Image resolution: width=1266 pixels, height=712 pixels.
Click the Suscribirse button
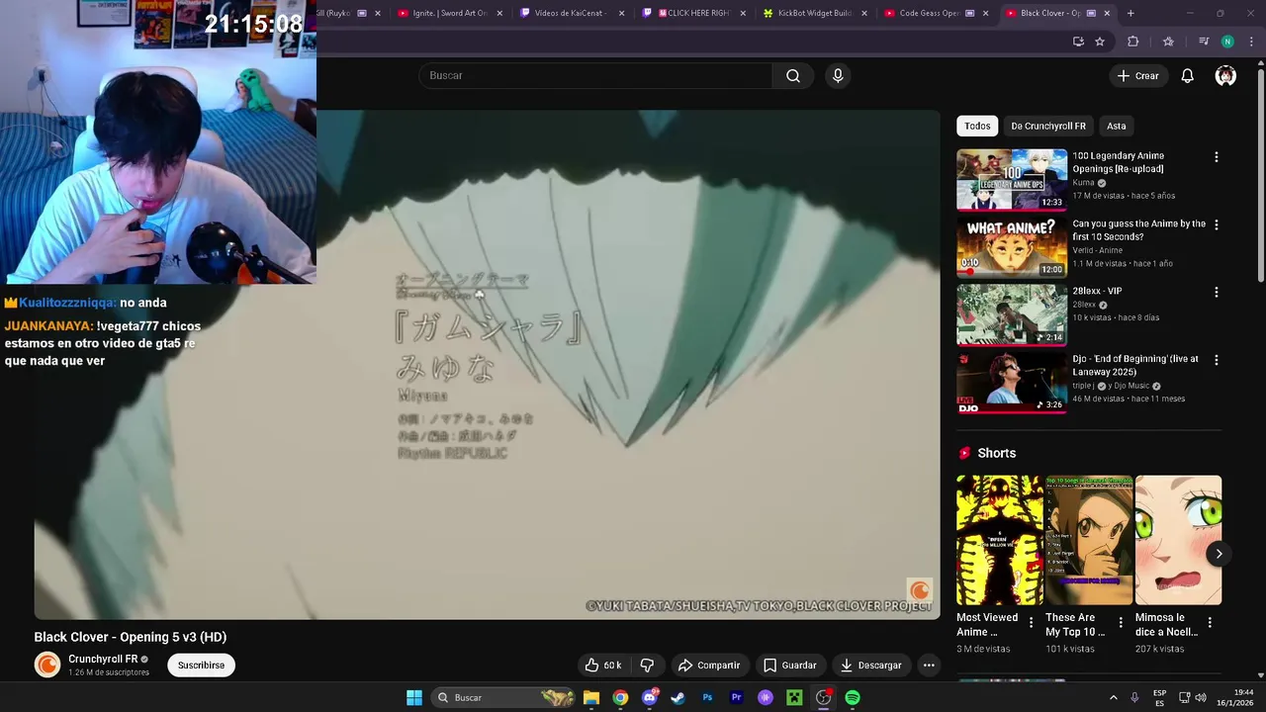point(201,666)
